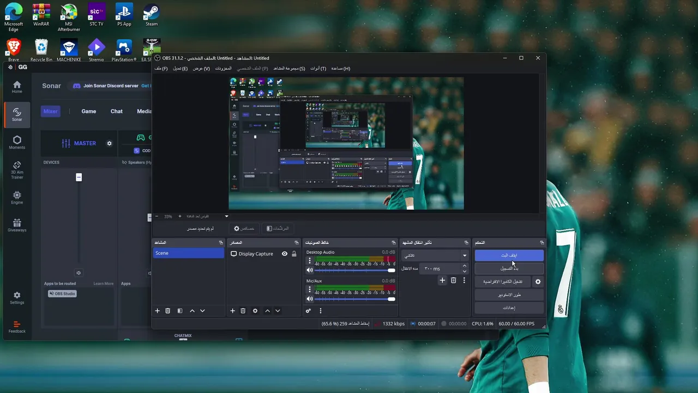The width and height of the screenshot is (698, 393).
Task: Increase transition duration with up arrow
Action: [465, 266]
